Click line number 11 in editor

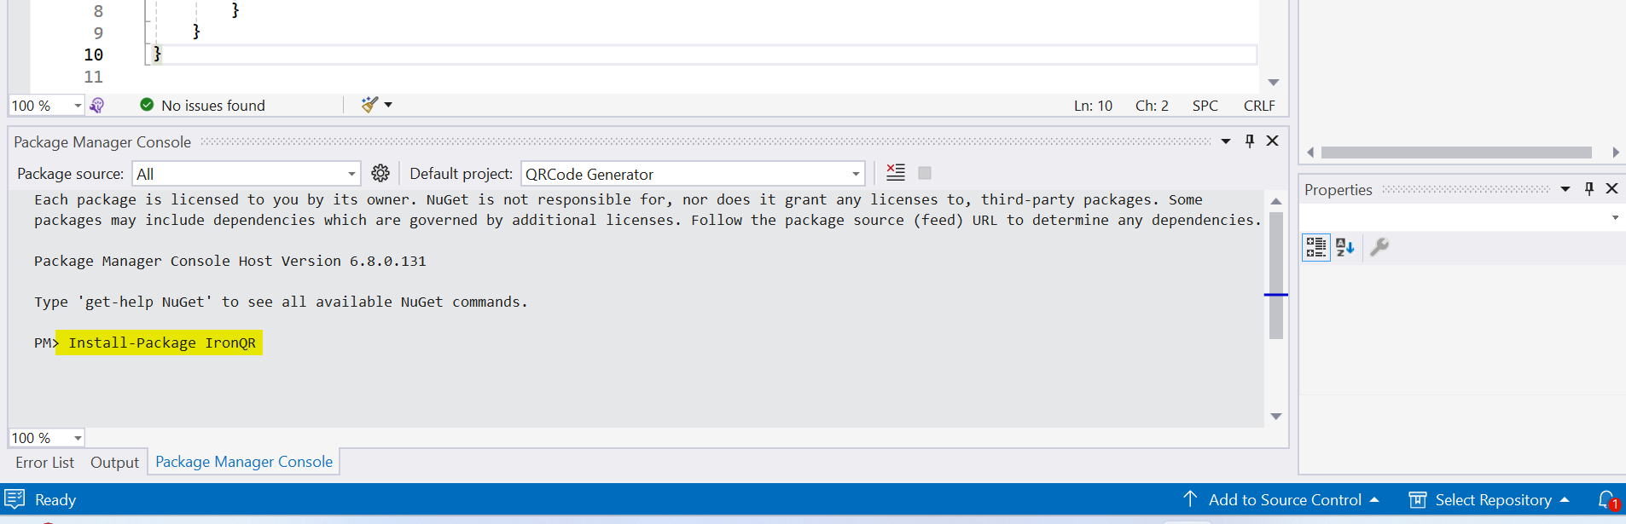[x=93, y=77]
